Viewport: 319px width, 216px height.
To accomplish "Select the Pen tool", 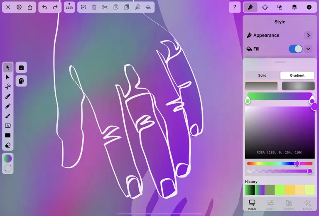I will point(8,97).
